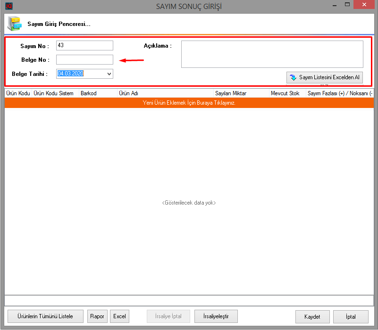Export with the Excel button
This screenshot has height=330, width=378.
click(120, 316)
